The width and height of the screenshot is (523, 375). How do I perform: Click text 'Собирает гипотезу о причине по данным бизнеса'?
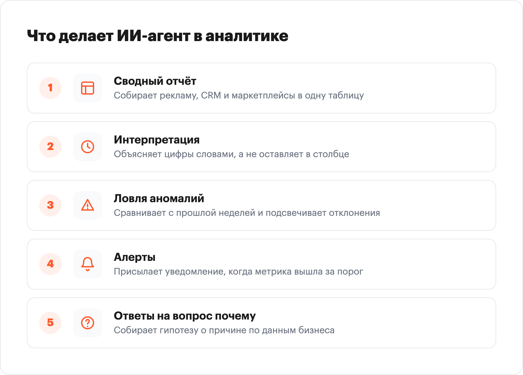click(224, 330)
